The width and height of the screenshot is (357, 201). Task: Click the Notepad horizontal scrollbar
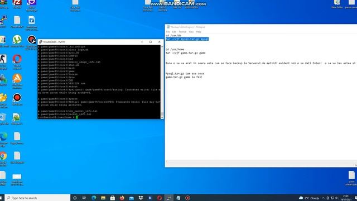(261, 161)
